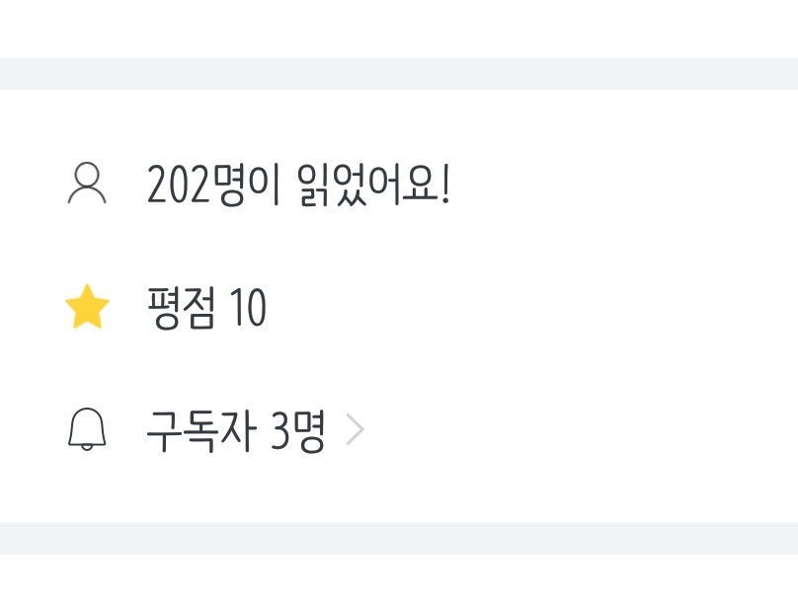Click the gray divider bar below subscribers
The width and height of the screenshot is (798, 598).
tap(399, 538)
